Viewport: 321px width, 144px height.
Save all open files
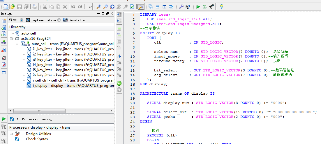(26, 7)
